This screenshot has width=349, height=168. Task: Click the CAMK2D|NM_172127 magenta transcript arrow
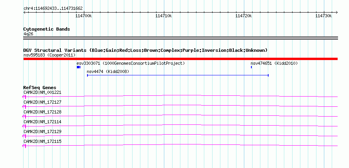pyautogui.click(x=24, y=106)
